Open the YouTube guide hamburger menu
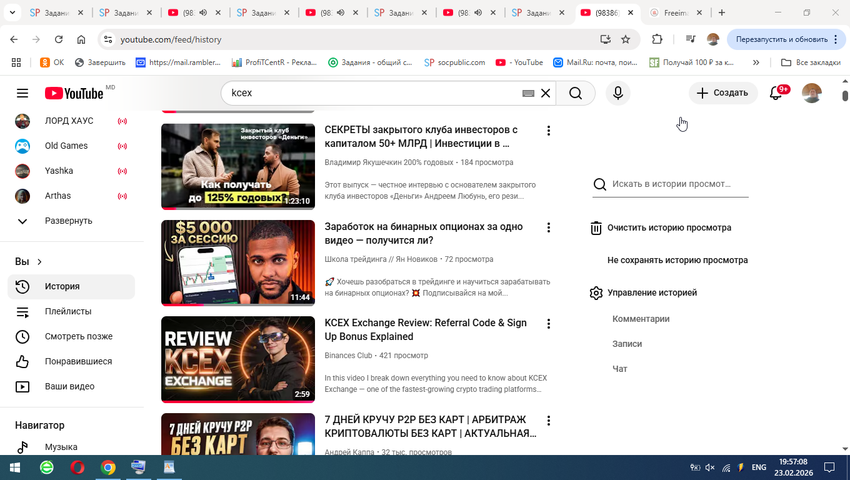Screen dimensions: 850x480 tap(22, 93)
